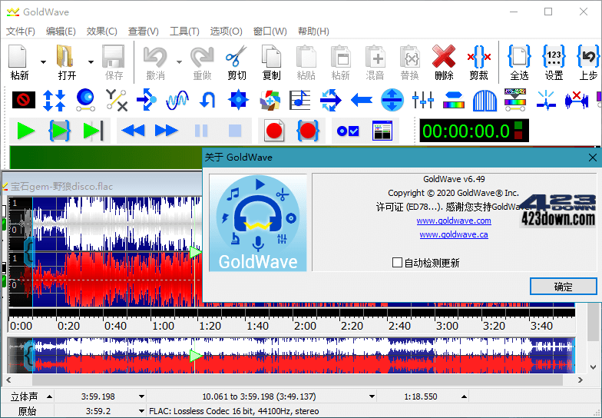Click the vertical scrollbar down arrow

pos(593,367)
